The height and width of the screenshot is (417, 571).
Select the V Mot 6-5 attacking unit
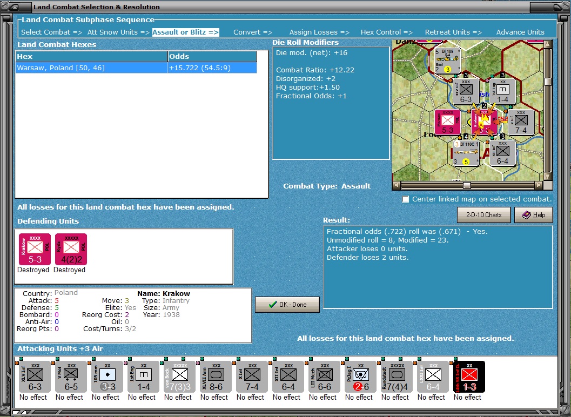click(x=71, y=377)
